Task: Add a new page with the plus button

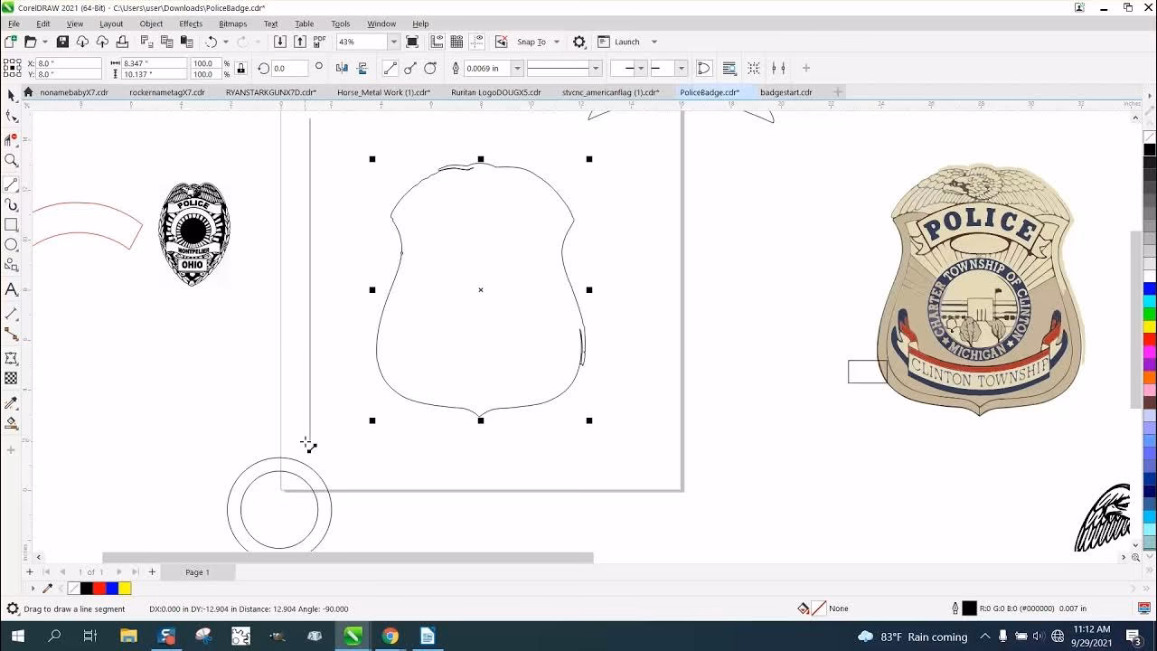Action: [30, 571]
